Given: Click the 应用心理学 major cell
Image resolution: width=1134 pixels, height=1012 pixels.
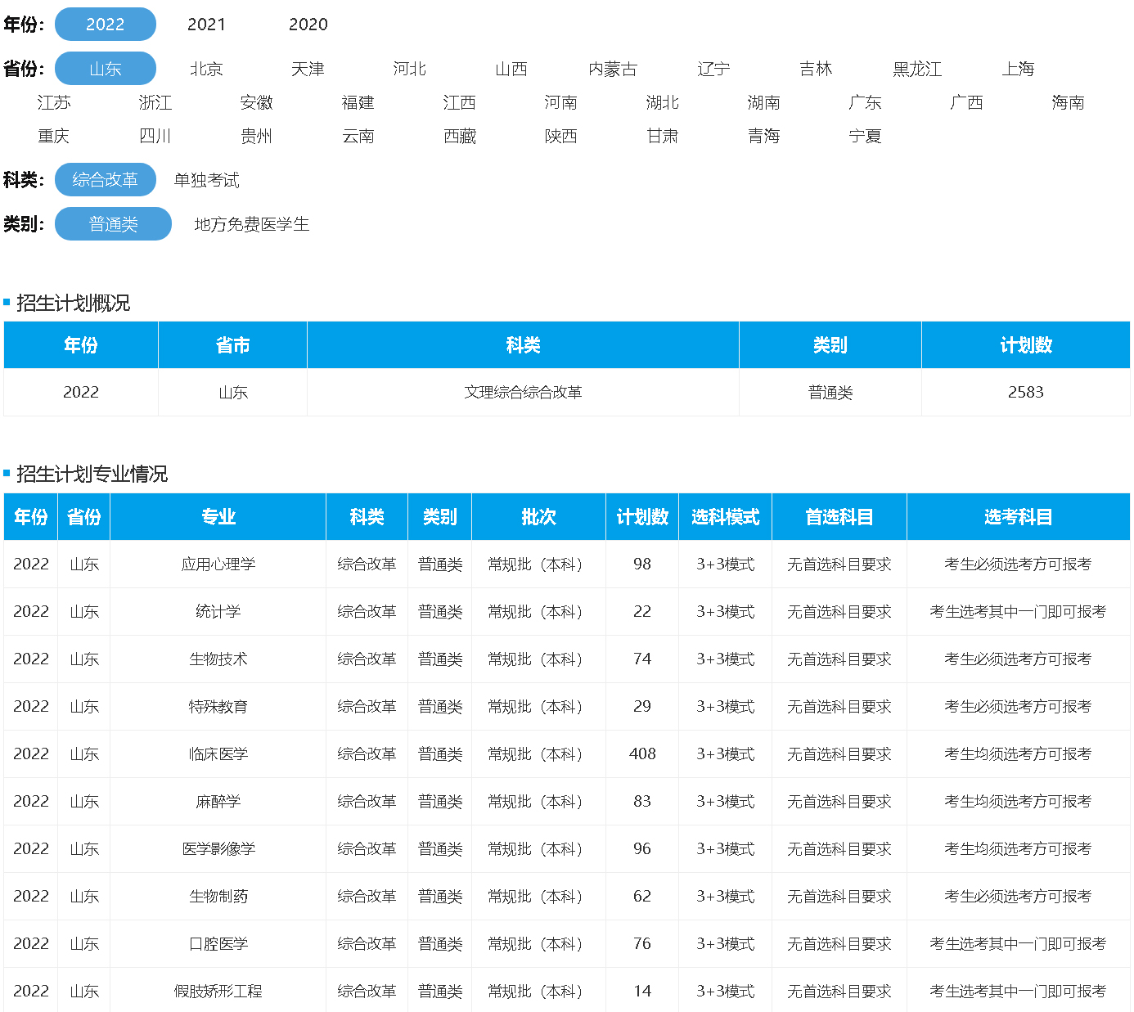Looking at the screenshot, I should pyautogui.click(x=218, y=564).
